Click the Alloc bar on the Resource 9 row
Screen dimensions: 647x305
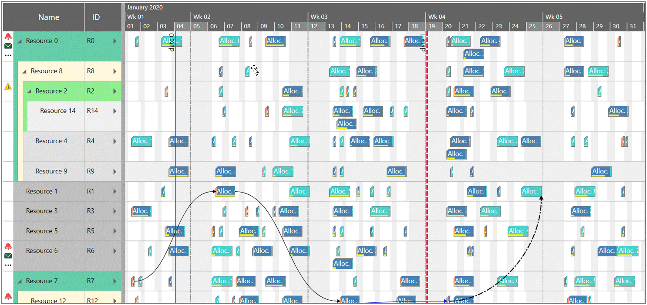pos(179,171)
